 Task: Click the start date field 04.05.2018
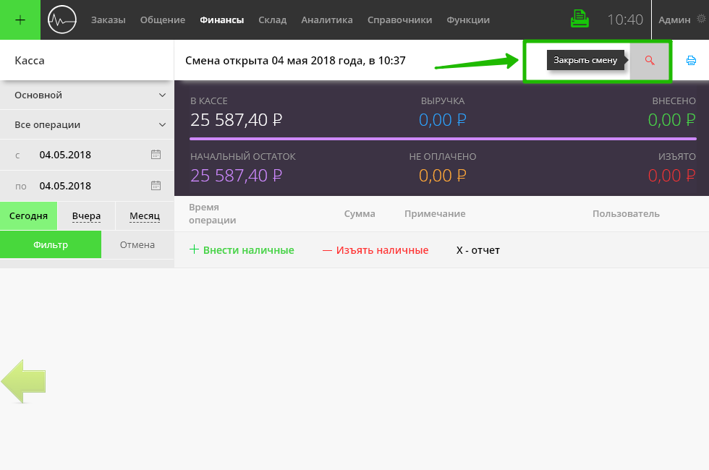pyautogui.click(x=65, y=155)
